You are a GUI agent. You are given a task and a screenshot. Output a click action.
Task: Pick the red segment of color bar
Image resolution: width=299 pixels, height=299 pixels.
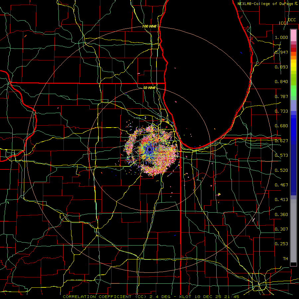(293, 50)
